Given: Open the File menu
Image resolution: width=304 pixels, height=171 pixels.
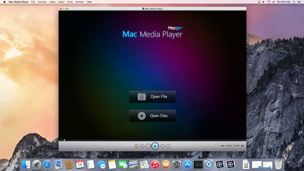Looking at the screenshot, I should click(33, 2).
